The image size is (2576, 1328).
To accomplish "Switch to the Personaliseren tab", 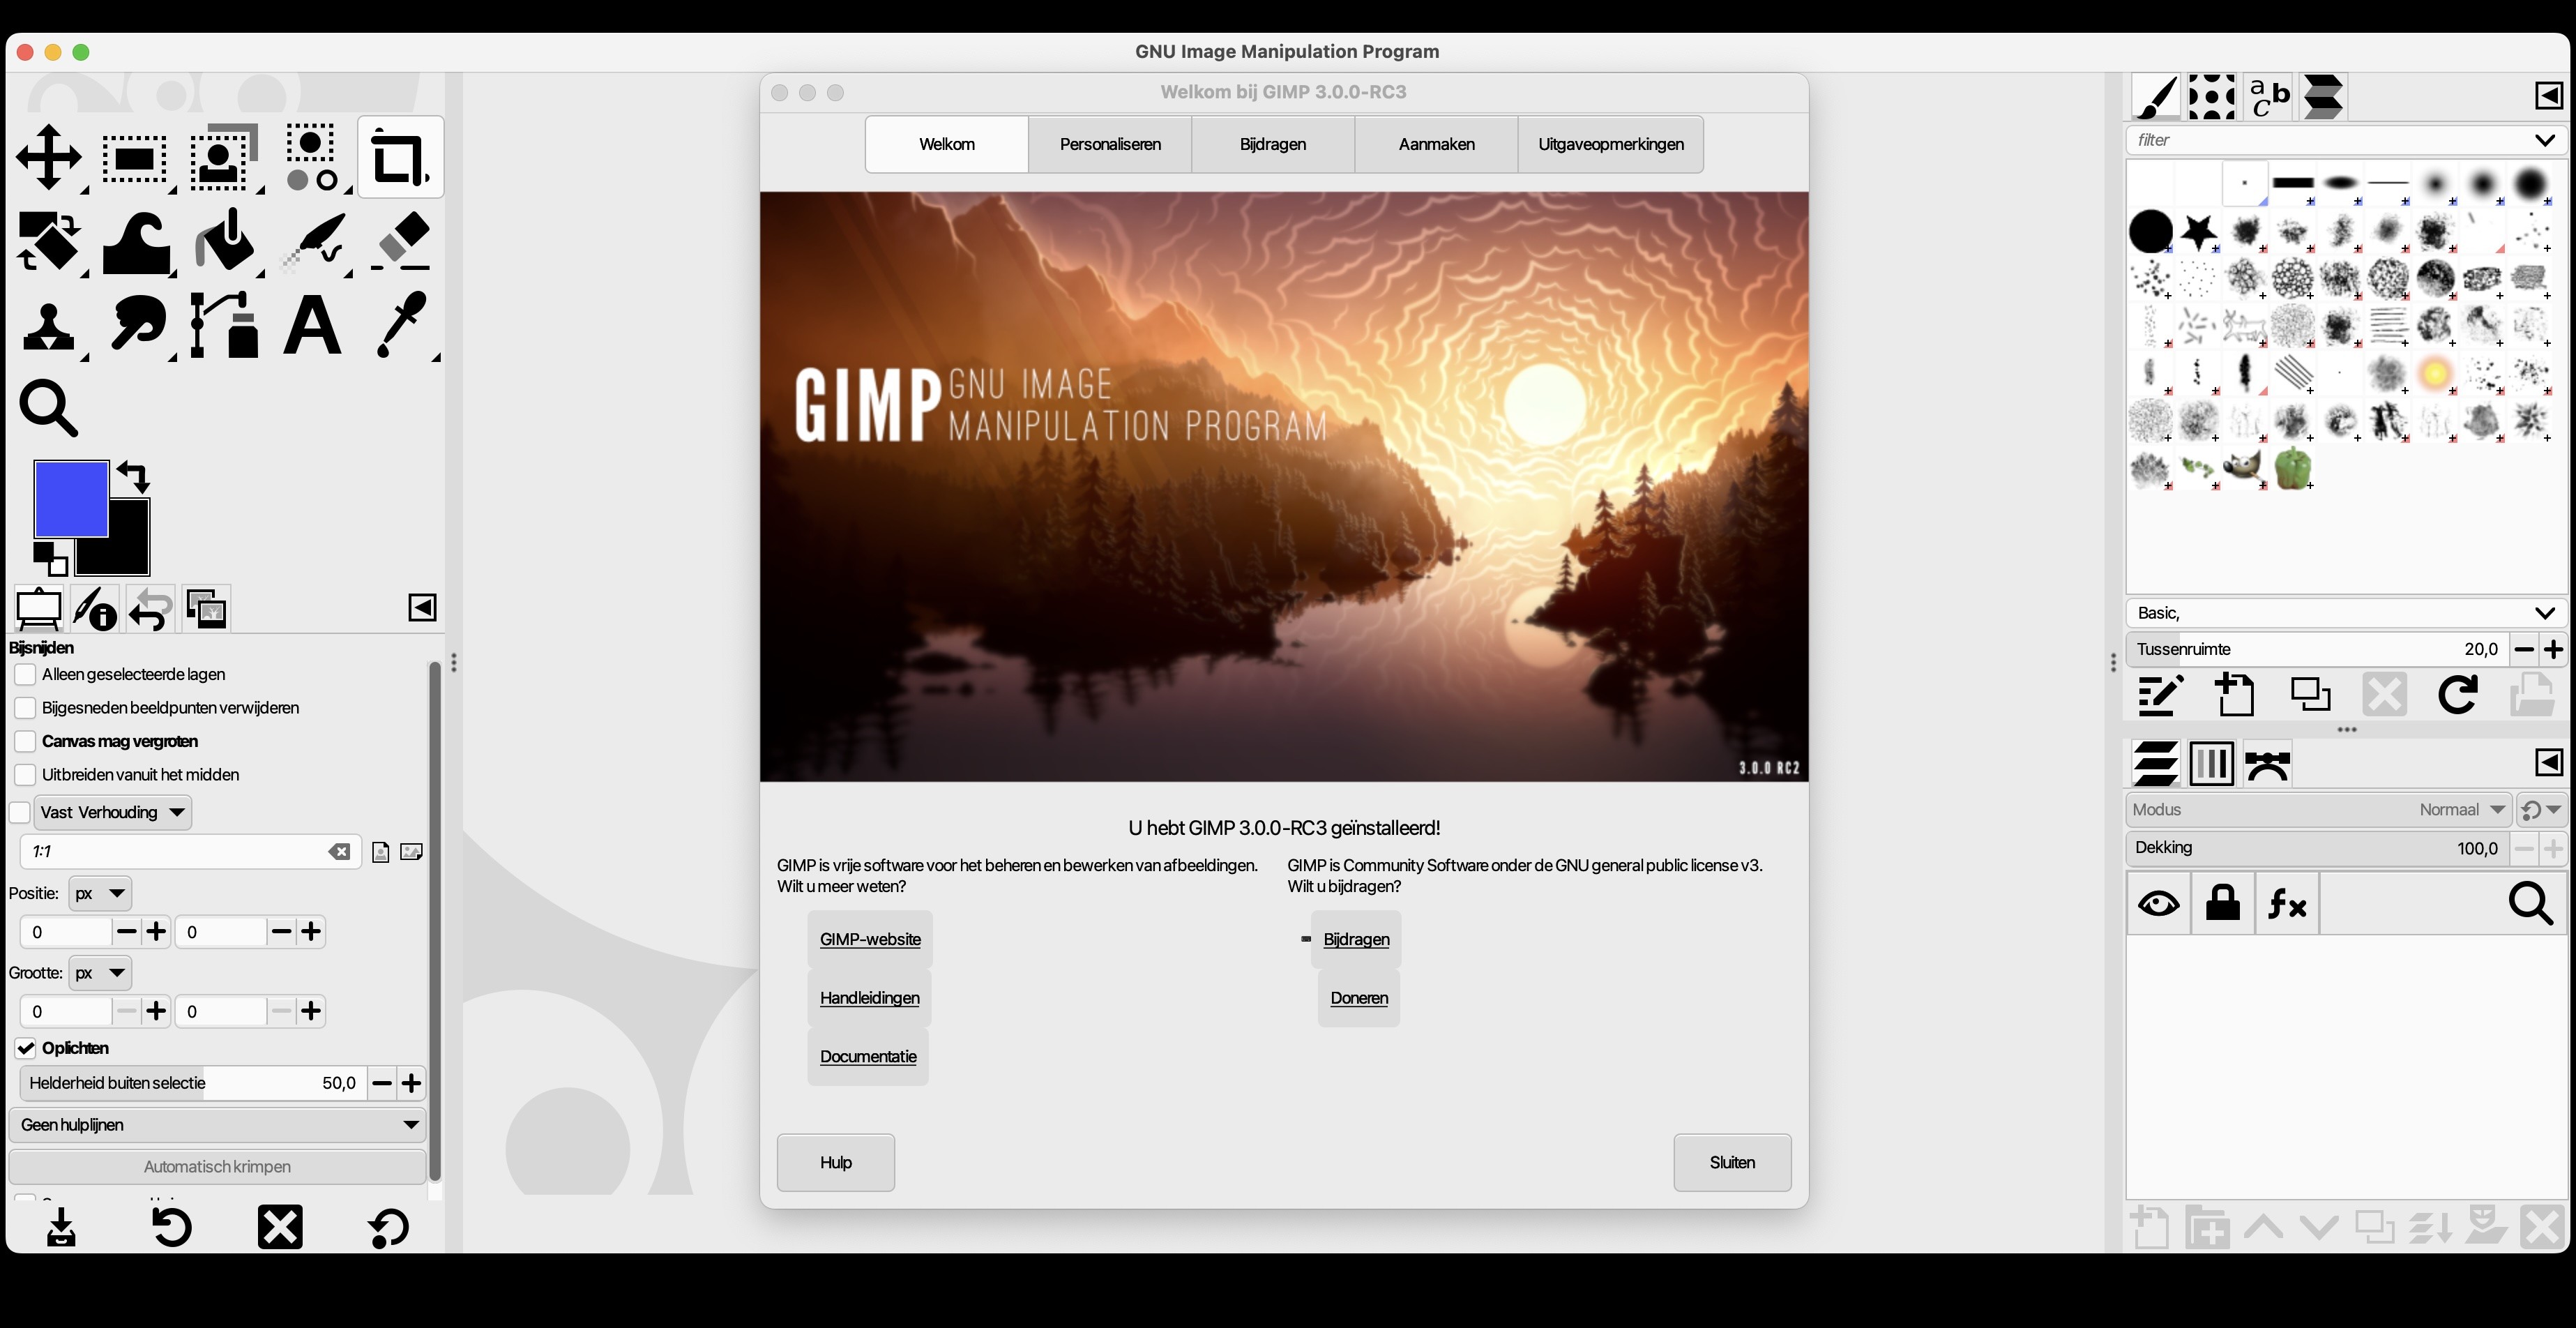I will click(x=1110, y=144).
